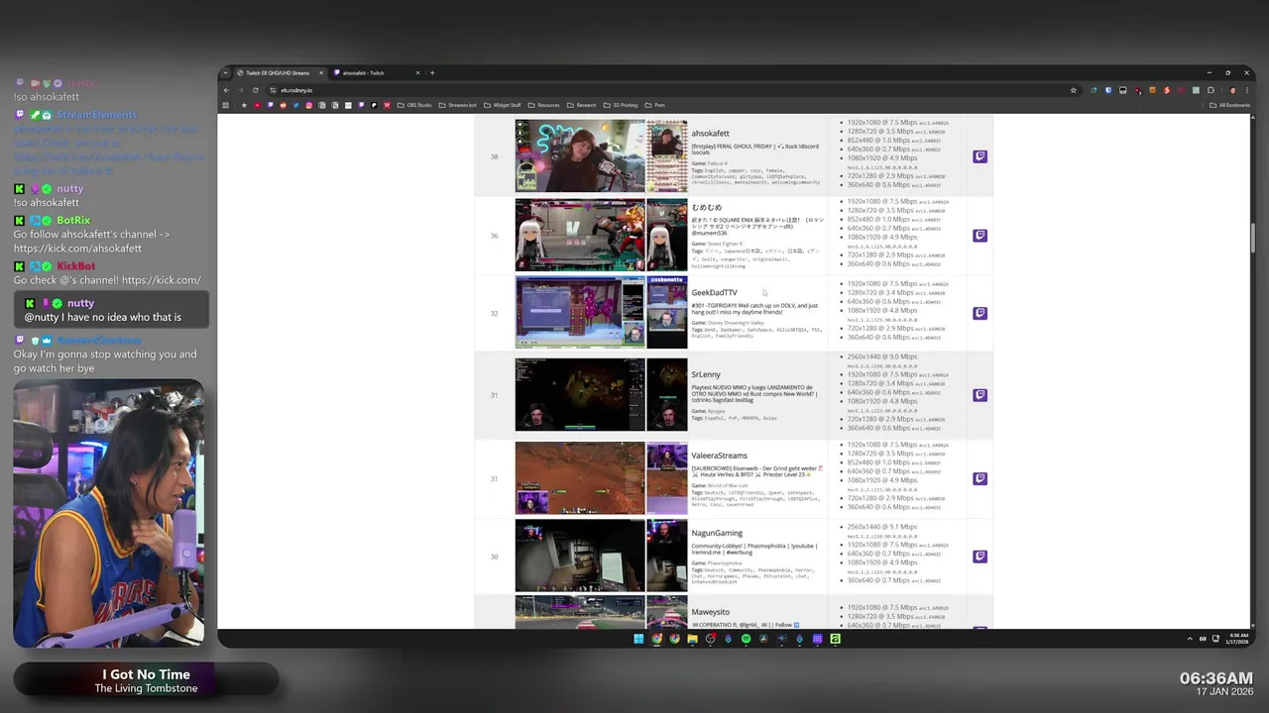The width and height of the screenshot is (1269, 713).
Task: Open ahsokafett channel name link
Action: [x=710, y=134]
